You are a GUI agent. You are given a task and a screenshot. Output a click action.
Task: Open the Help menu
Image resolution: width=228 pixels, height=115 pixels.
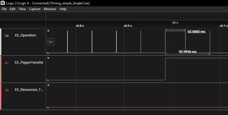(x=63, y=9)
